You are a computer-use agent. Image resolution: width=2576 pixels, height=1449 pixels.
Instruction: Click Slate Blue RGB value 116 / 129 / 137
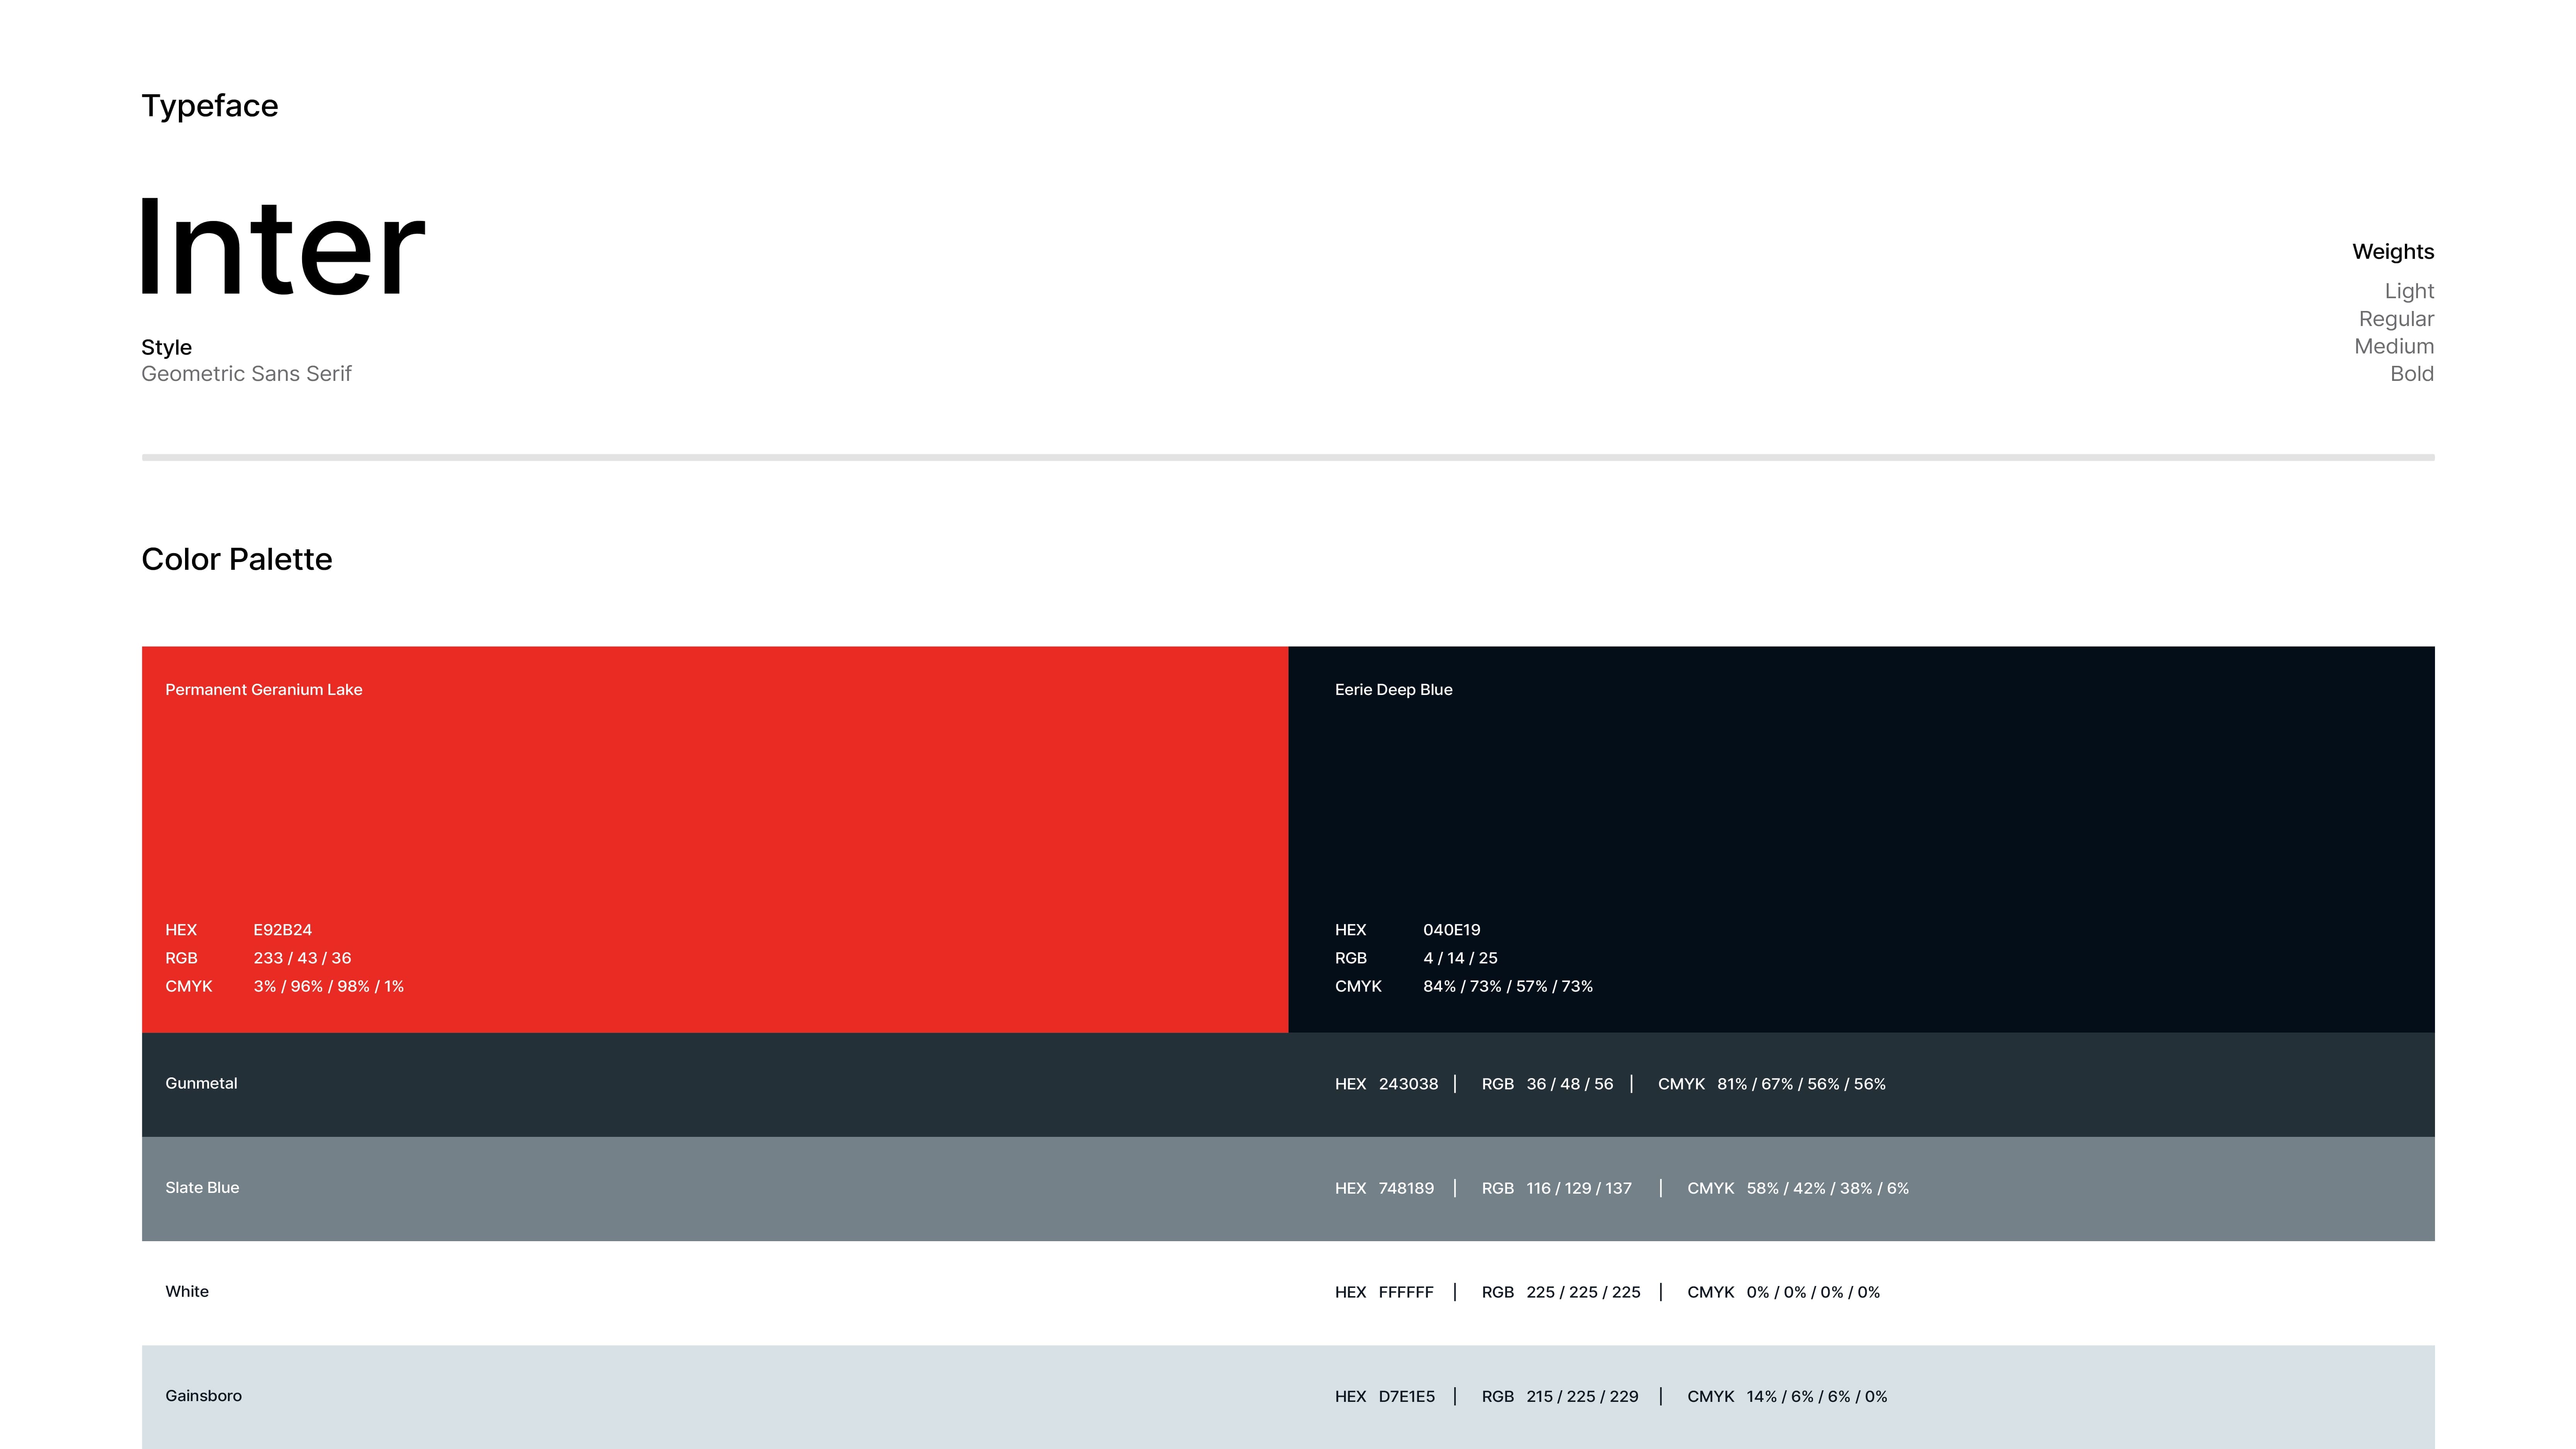[1578, 1188]
